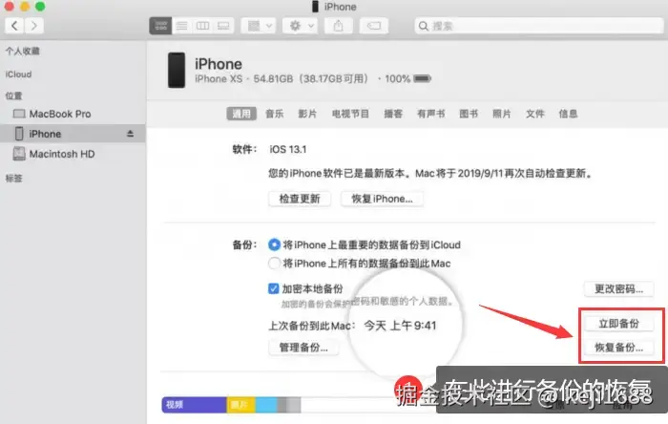Click the purple 视频 storage segment
This screenshot has width=668, height=424.
coord(194,405)
